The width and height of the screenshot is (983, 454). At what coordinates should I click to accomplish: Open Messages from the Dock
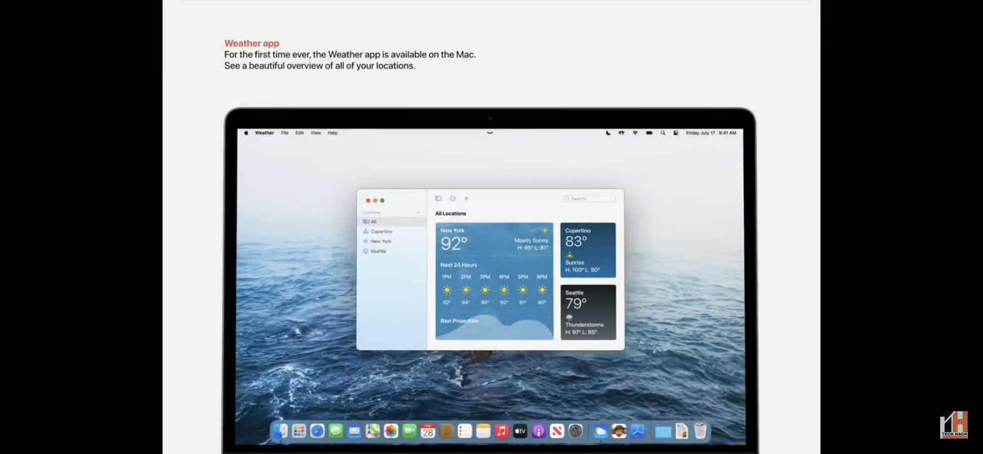tap(336, 432)
